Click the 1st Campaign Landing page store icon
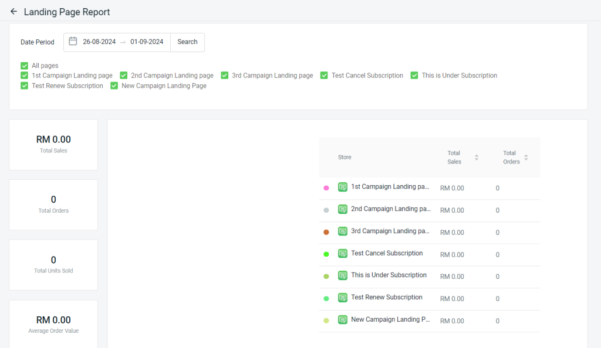This screenshot has width=601, height=348. pyautogui.click(x=343, y=187)
